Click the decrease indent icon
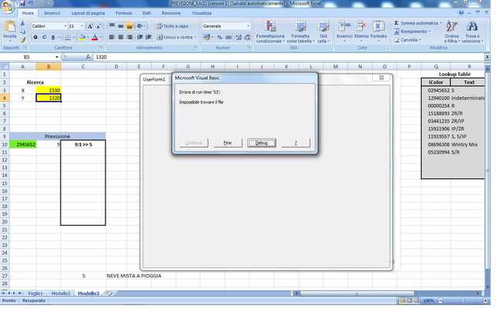 coord(139,37)
